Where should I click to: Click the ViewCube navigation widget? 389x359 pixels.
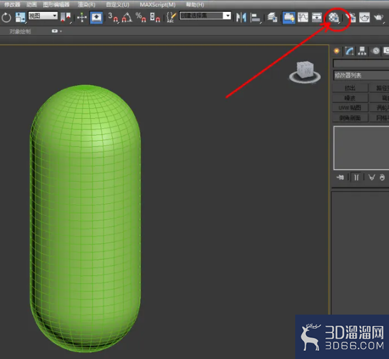pyautogui.click(x=305, y=72)
